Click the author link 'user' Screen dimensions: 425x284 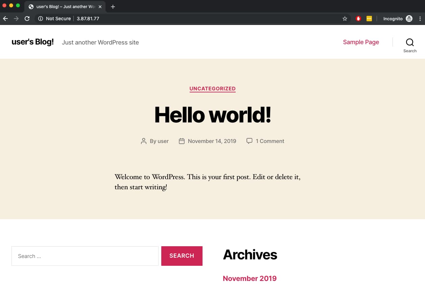(x=163, y=141)
